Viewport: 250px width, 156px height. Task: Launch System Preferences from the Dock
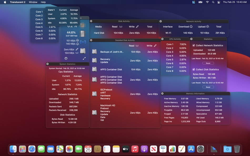pyautogui.click(x=201, y=149)
